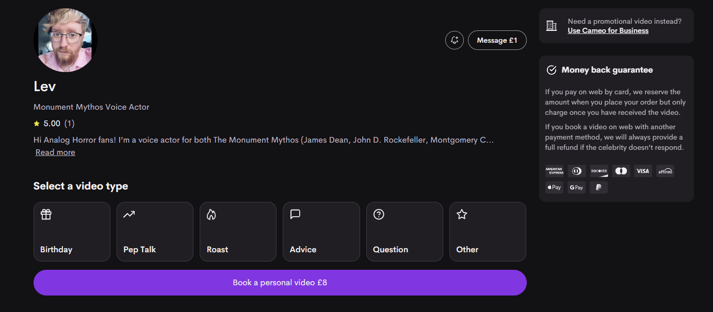Click the Pep Talk trending arrow icon

129,214
